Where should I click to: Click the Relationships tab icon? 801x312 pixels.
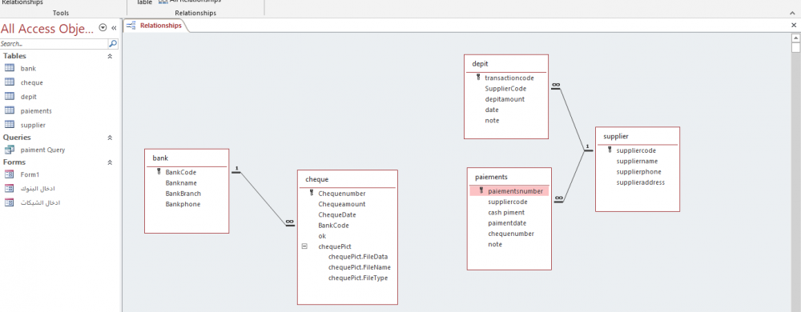click(131, 25)
